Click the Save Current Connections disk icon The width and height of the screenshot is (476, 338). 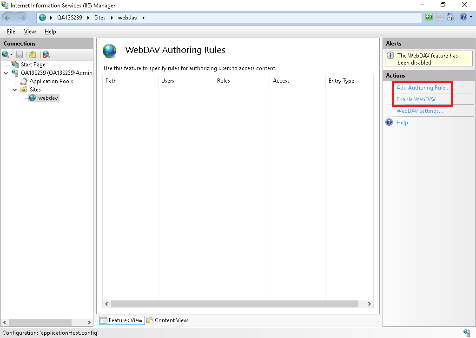(19, 54)
